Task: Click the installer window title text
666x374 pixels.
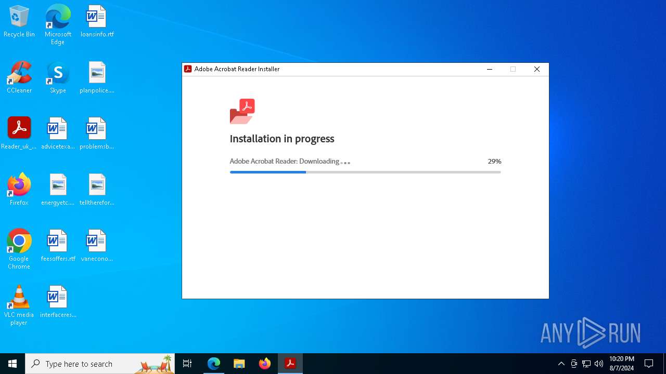Action: coord(237,69)
